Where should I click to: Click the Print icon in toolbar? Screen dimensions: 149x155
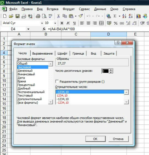coord(38,16)
